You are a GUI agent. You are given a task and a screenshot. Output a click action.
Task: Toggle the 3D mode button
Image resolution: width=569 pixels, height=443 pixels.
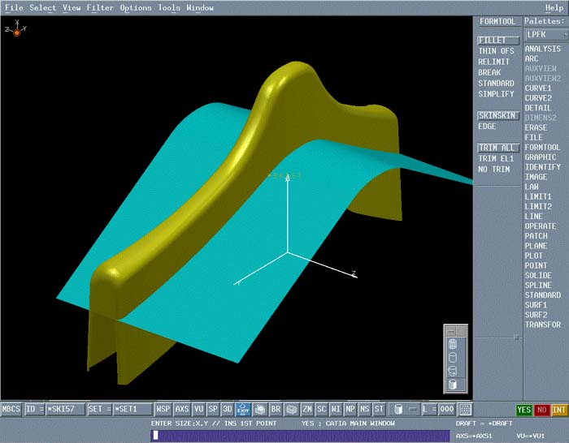tap(228, 410)
